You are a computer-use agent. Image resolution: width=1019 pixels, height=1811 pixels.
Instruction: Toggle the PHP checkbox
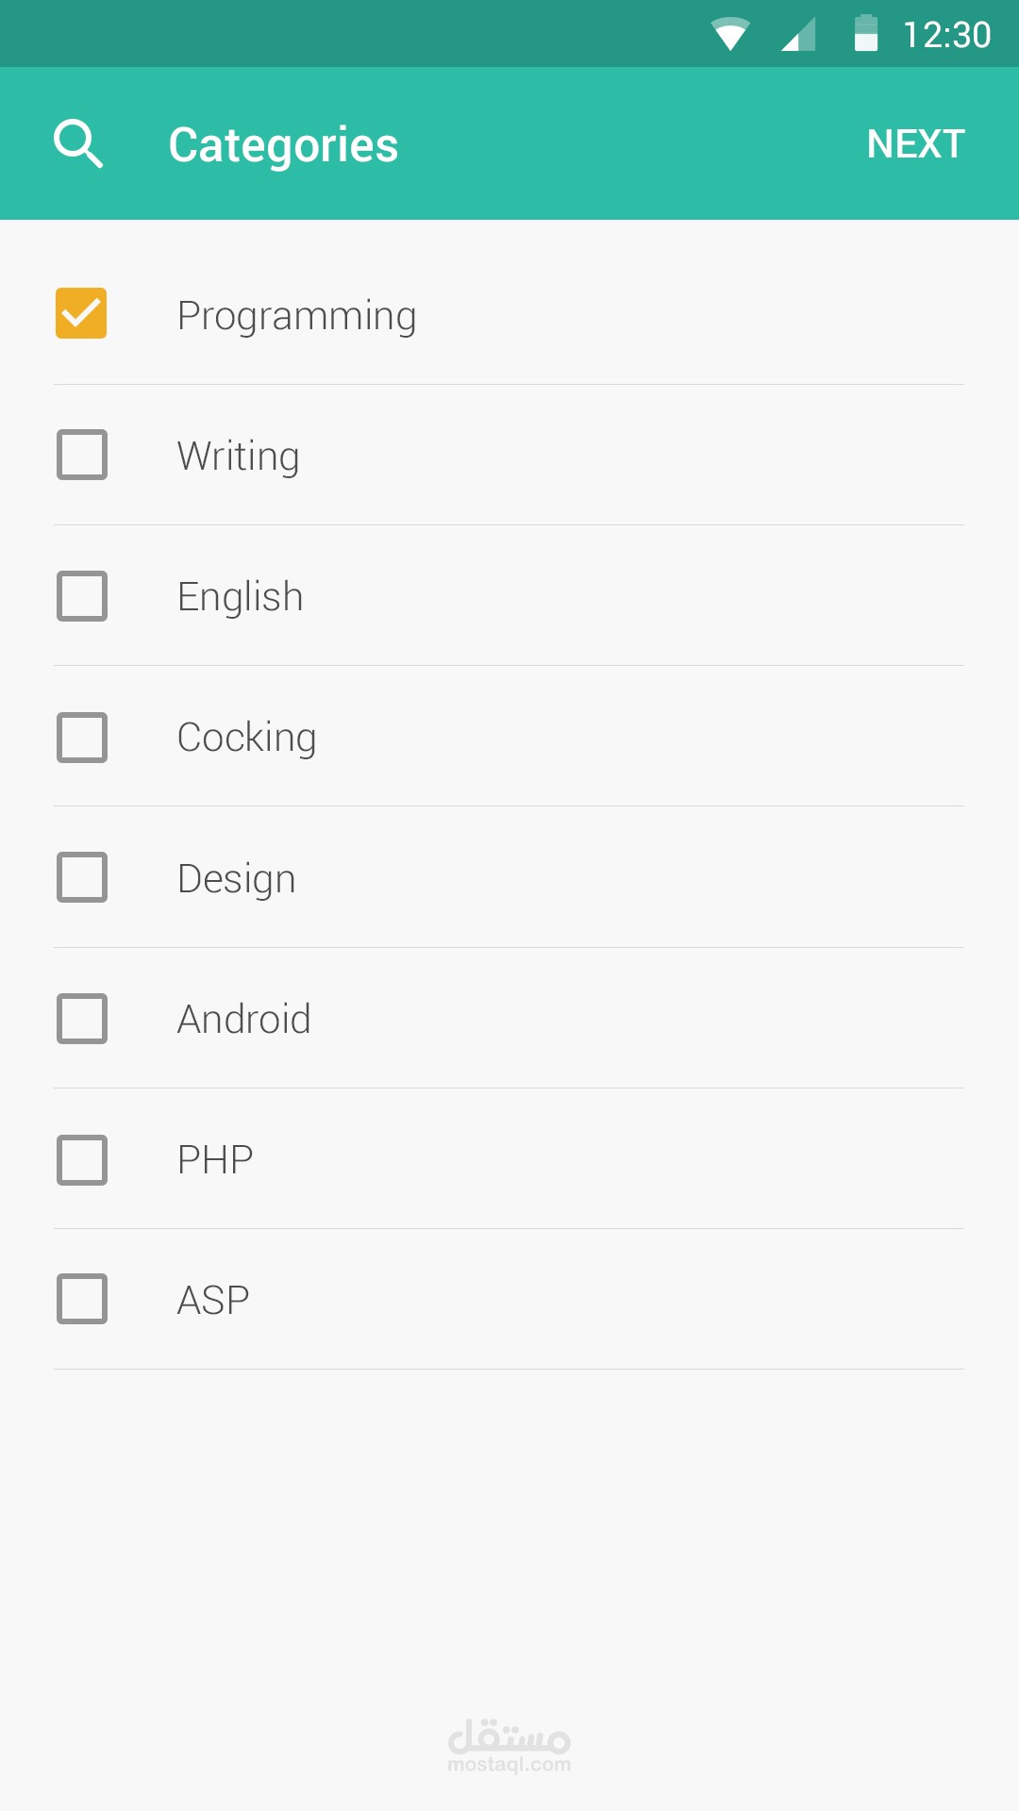[81, 1159]
